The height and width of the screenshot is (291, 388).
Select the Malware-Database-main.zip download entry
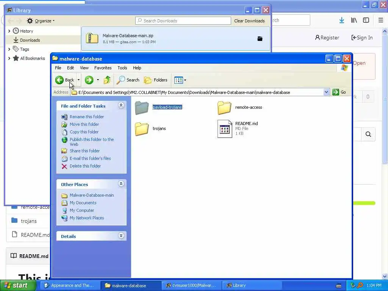click(x=176, y=39)
